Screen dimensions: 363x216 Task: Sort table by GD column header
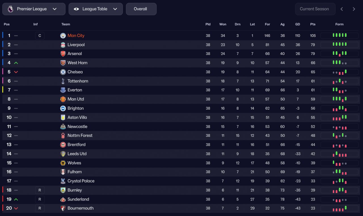pyautogui.click(x=297, y=24)
